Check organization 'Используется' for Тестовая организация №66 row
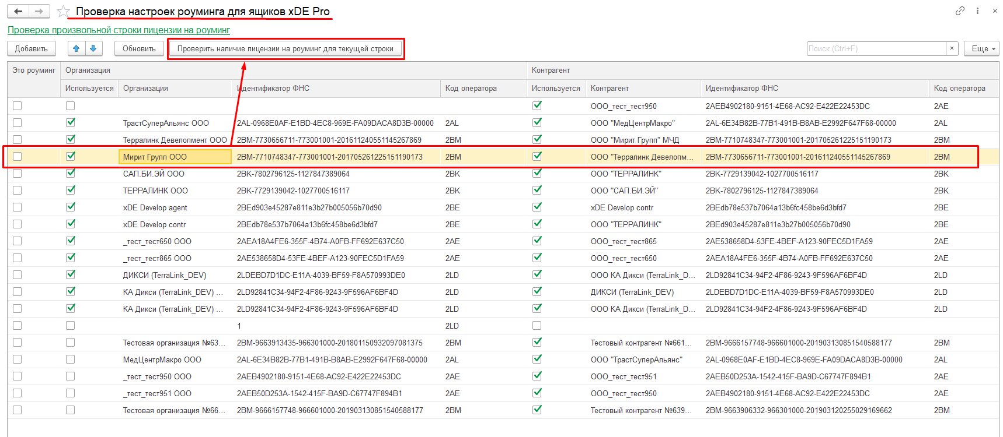 [x=71, y=410]
